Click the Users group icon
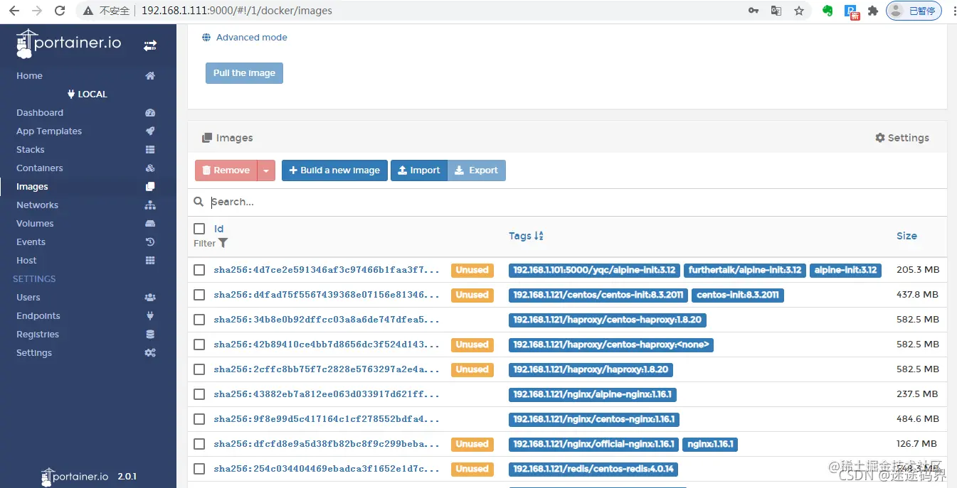Screen dimensions: 957x488 point(150,298)
